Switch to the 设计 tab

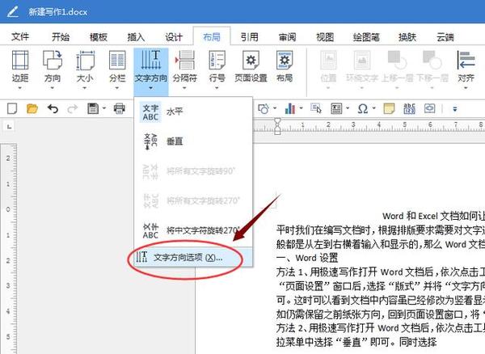174,37
